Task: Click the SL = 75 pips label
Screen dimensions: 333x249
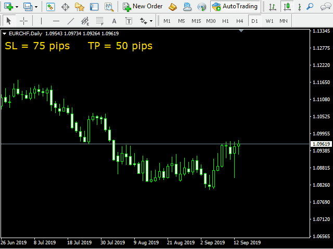Action: click(37, 46)
